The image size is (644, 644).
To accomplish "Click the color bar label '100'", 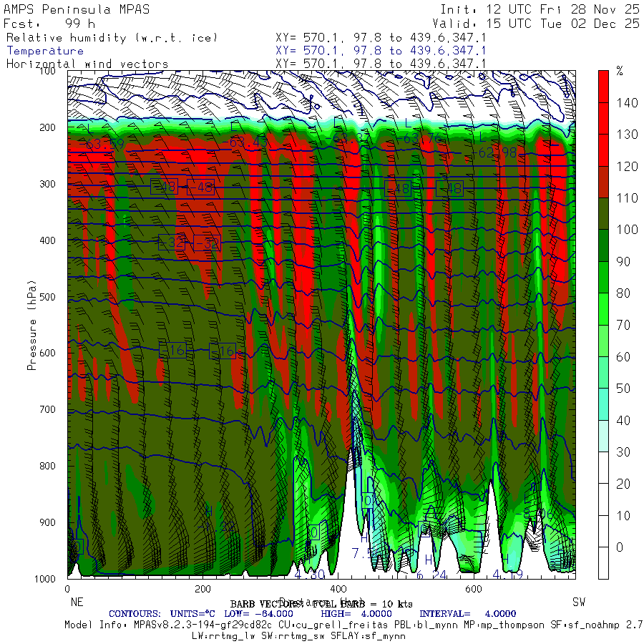I will tap(627, 230).
